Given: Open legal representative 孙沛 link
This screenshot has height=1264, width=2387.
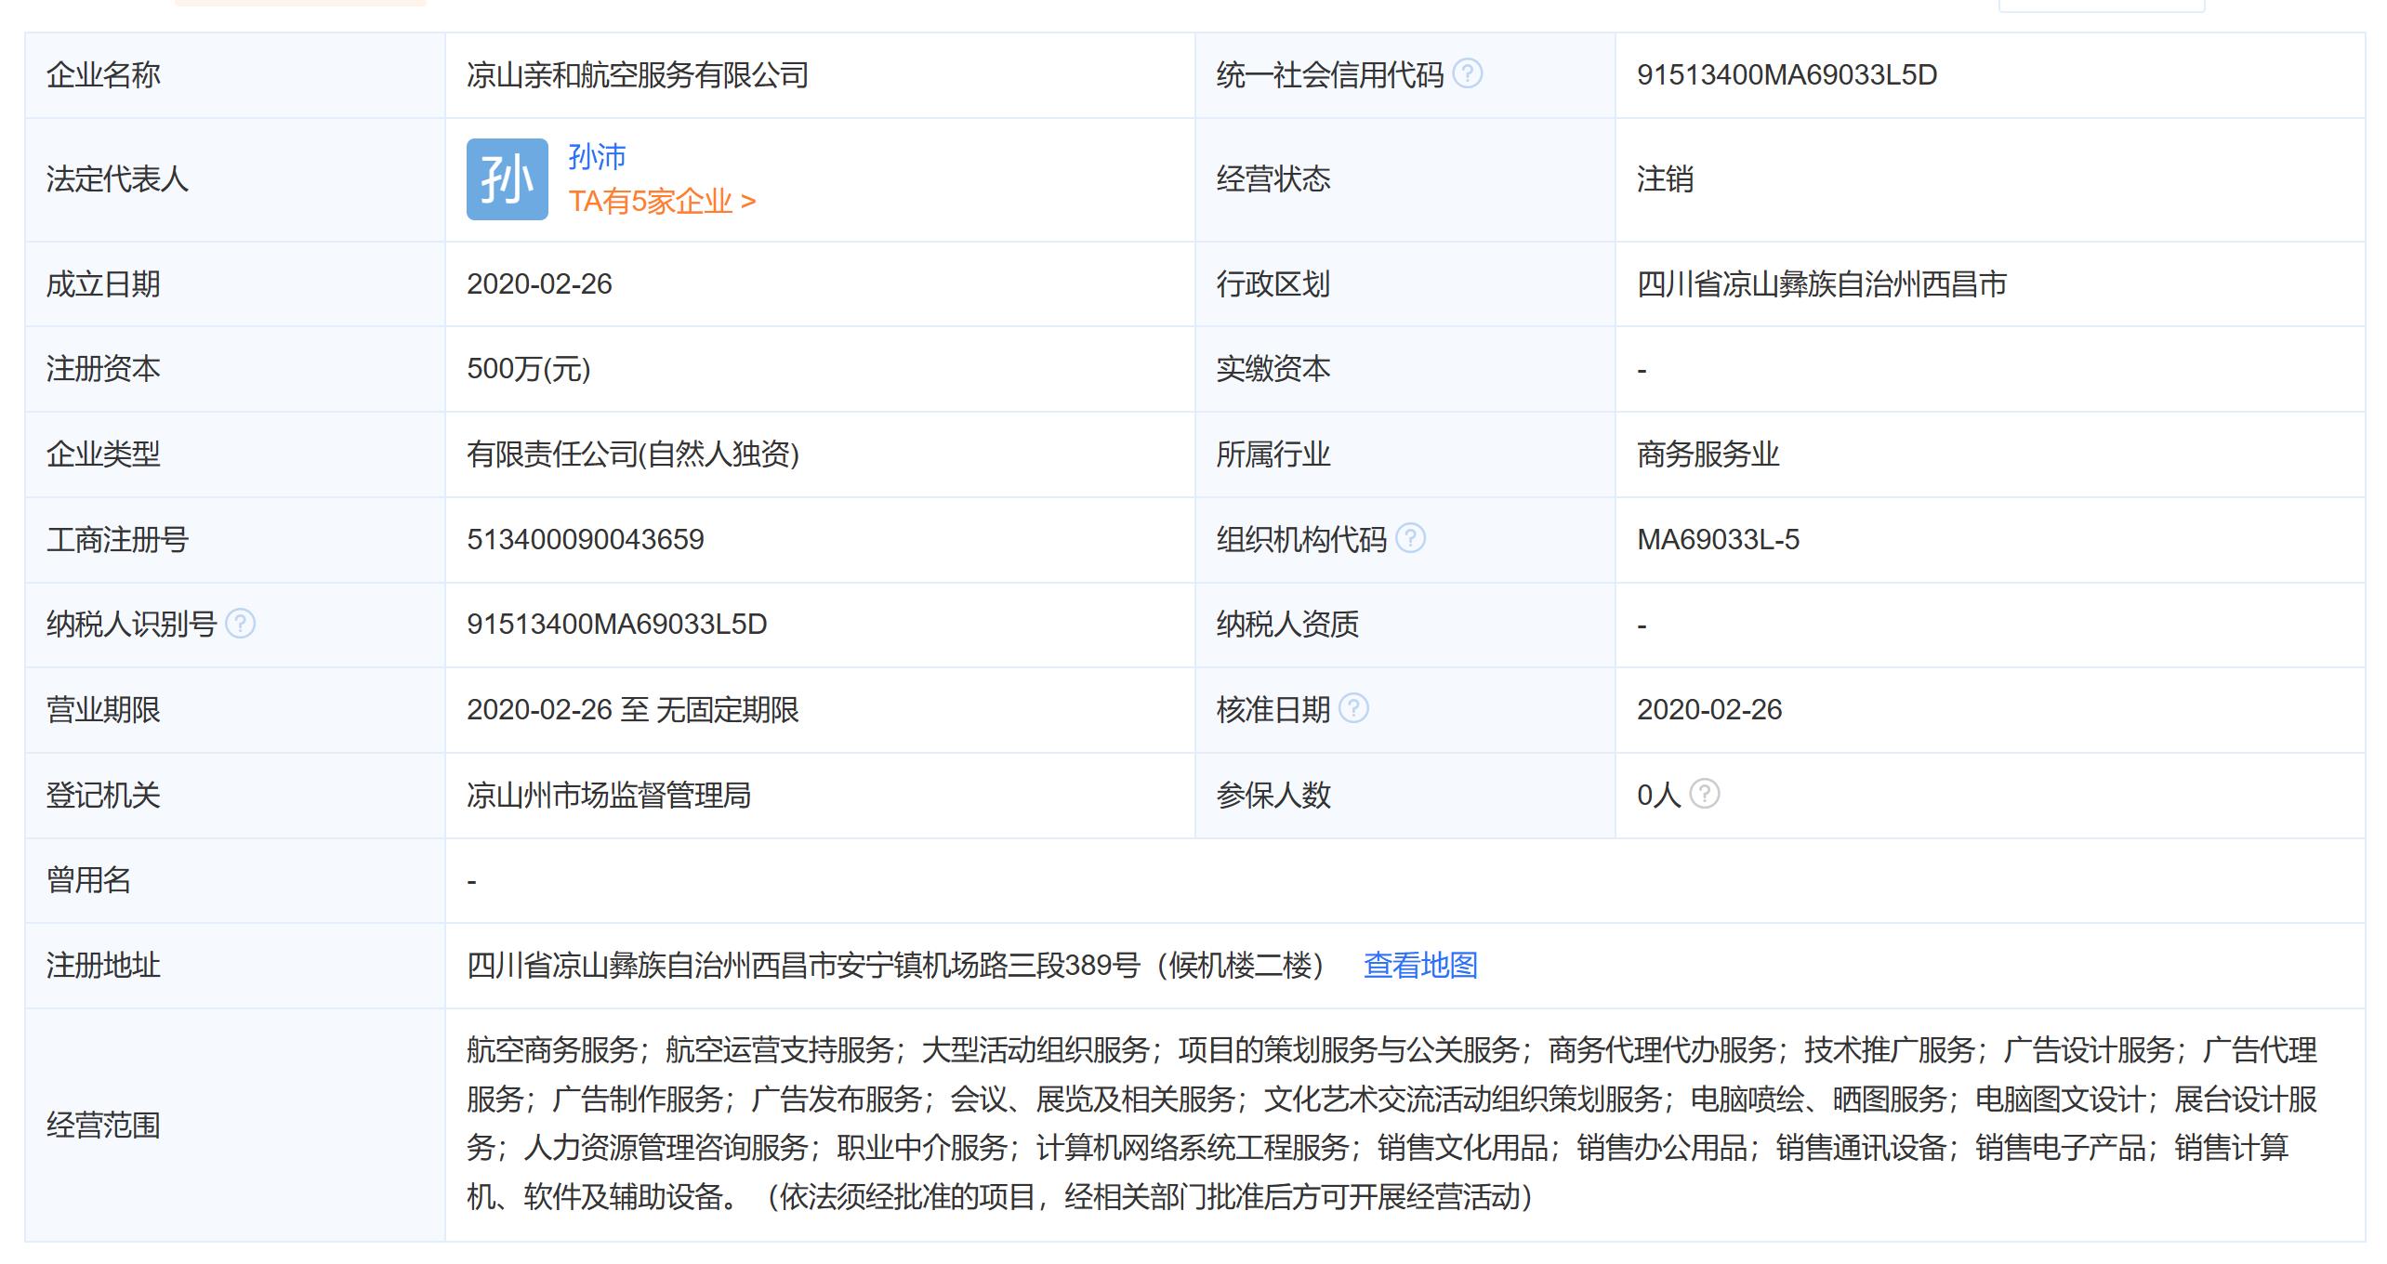Looking at the screenshot, I should point(597,157).
